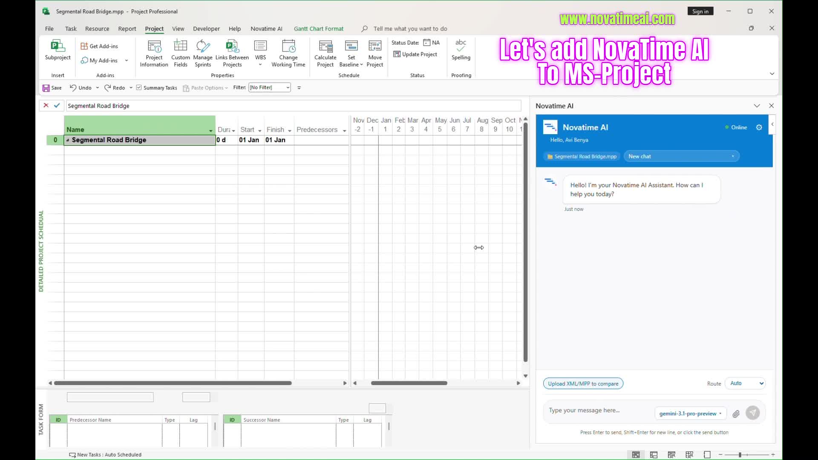Confirm the entry with the blue checkmark
818x460 pixels.
click(57, 106)
